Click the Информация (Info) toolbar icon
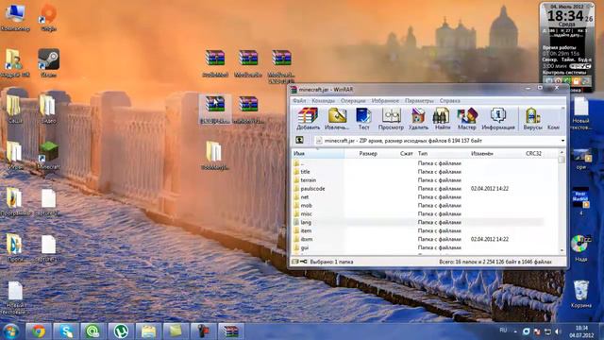The image size is (604, 340). coord(498,119)
